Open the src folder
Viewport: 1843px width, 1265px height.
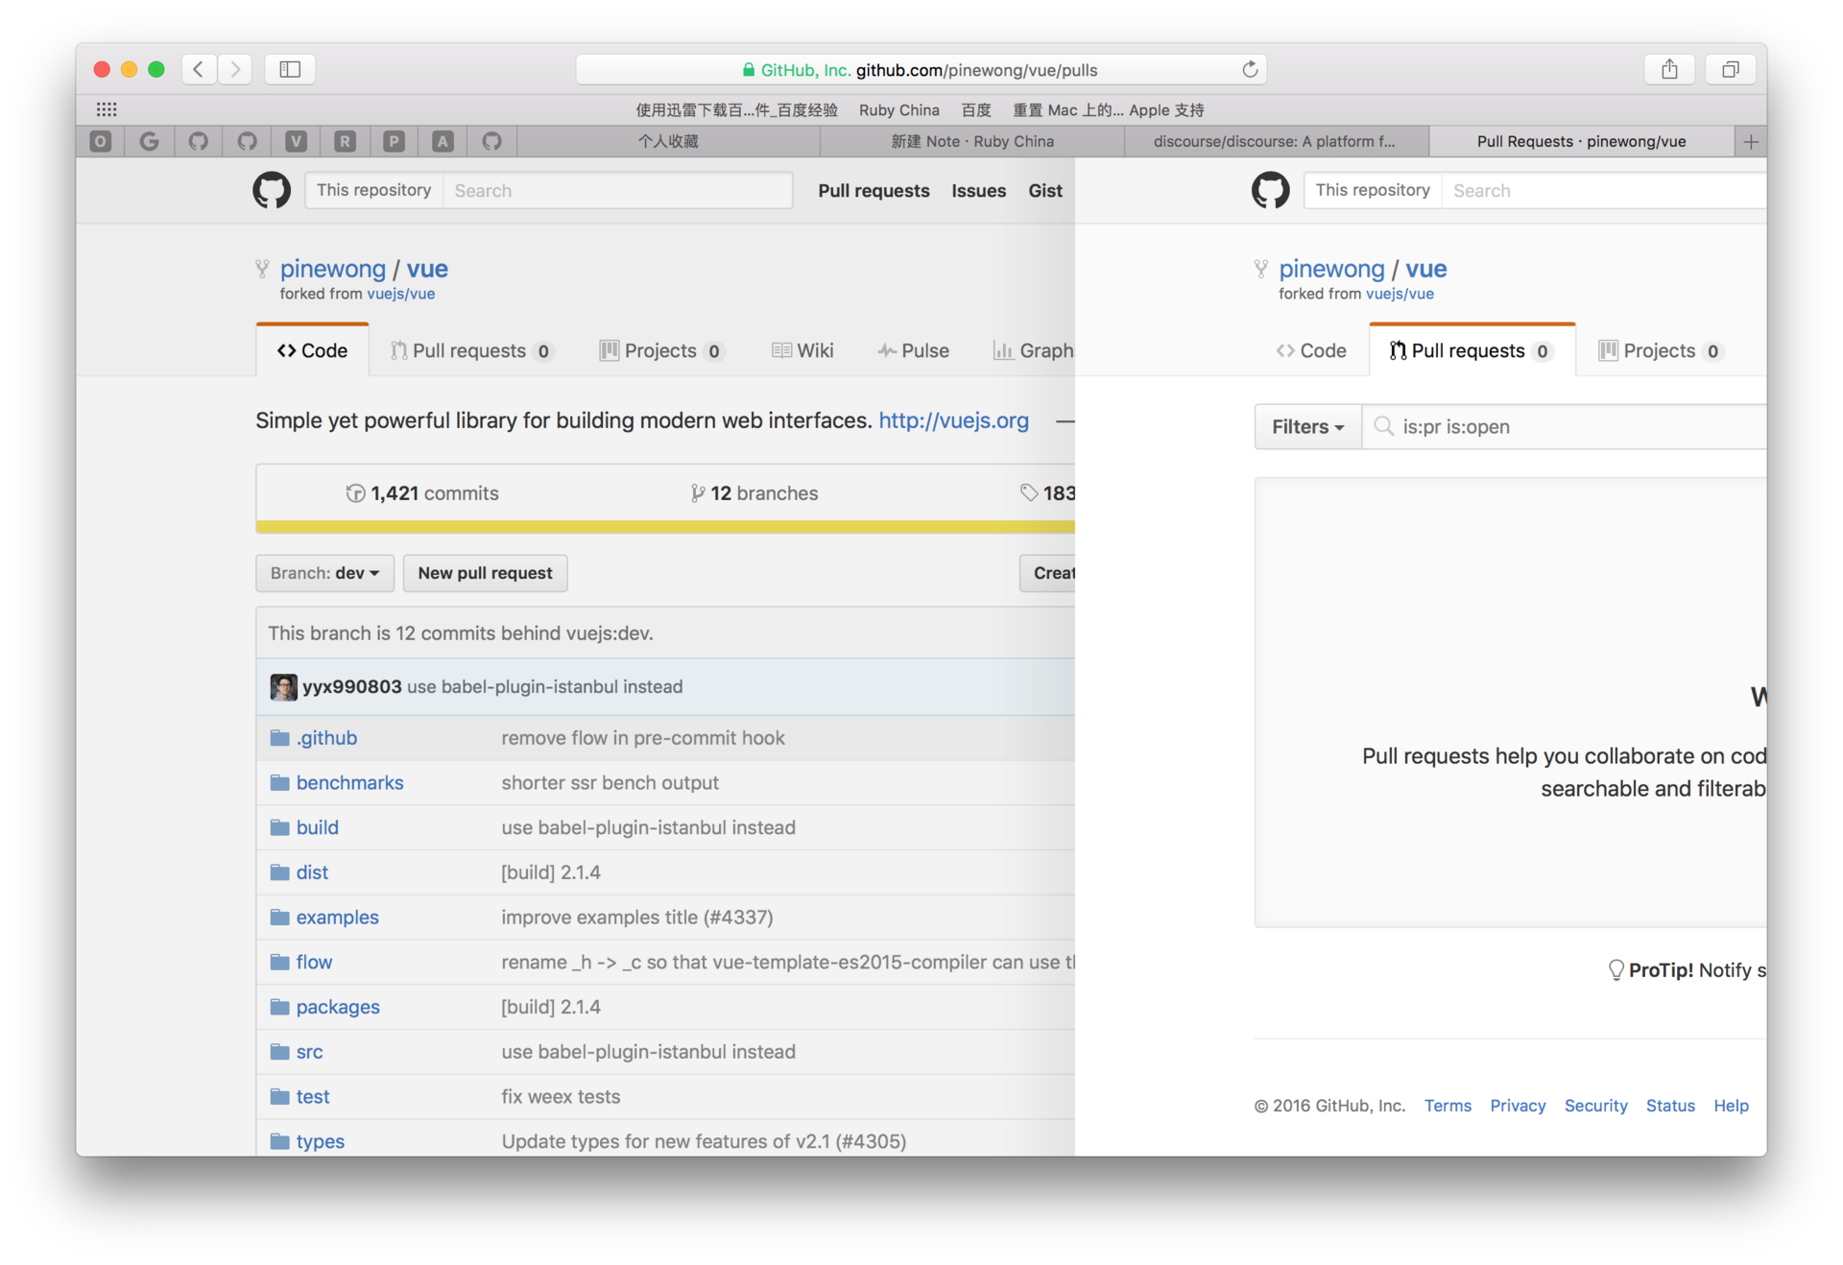click(309, 1052)
